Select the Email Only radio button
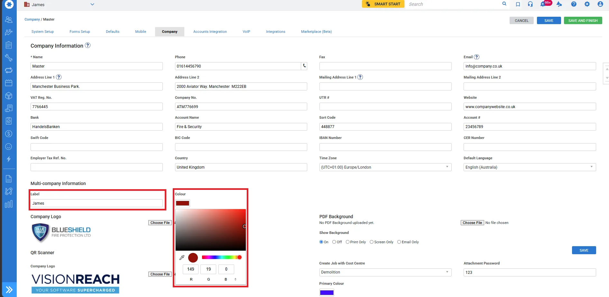 coord(399,242)
